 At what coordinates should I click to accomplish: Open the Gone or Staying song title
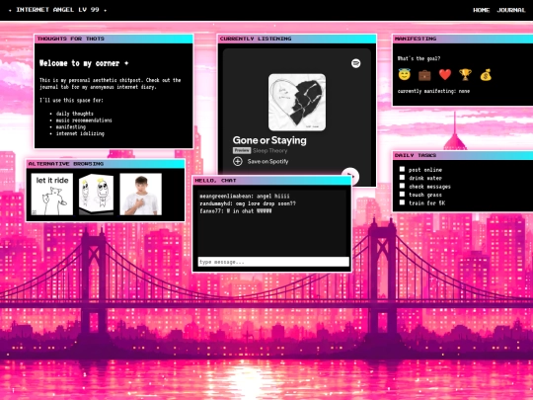(269, 140)
